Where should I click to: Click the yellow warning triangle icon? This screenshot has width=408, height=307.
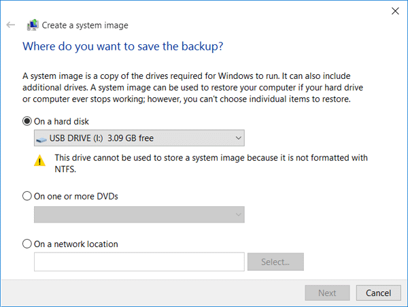[40, 161]
